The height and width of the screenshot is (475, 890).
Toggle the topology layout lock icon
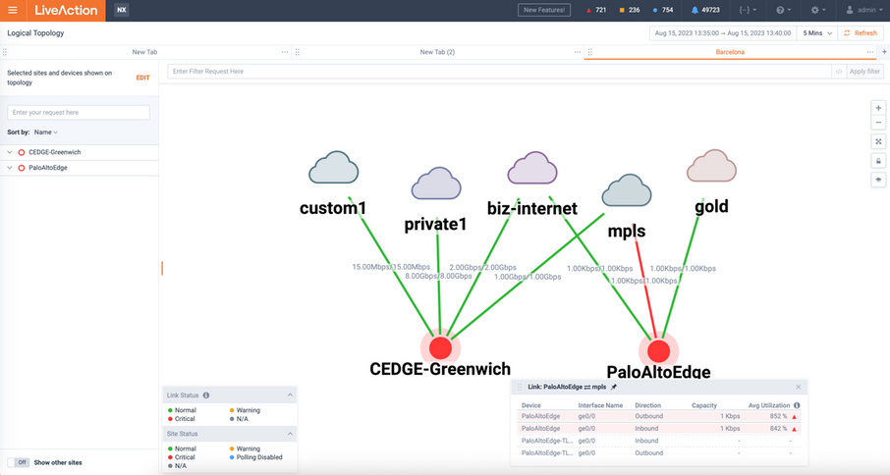click(878, 161)
